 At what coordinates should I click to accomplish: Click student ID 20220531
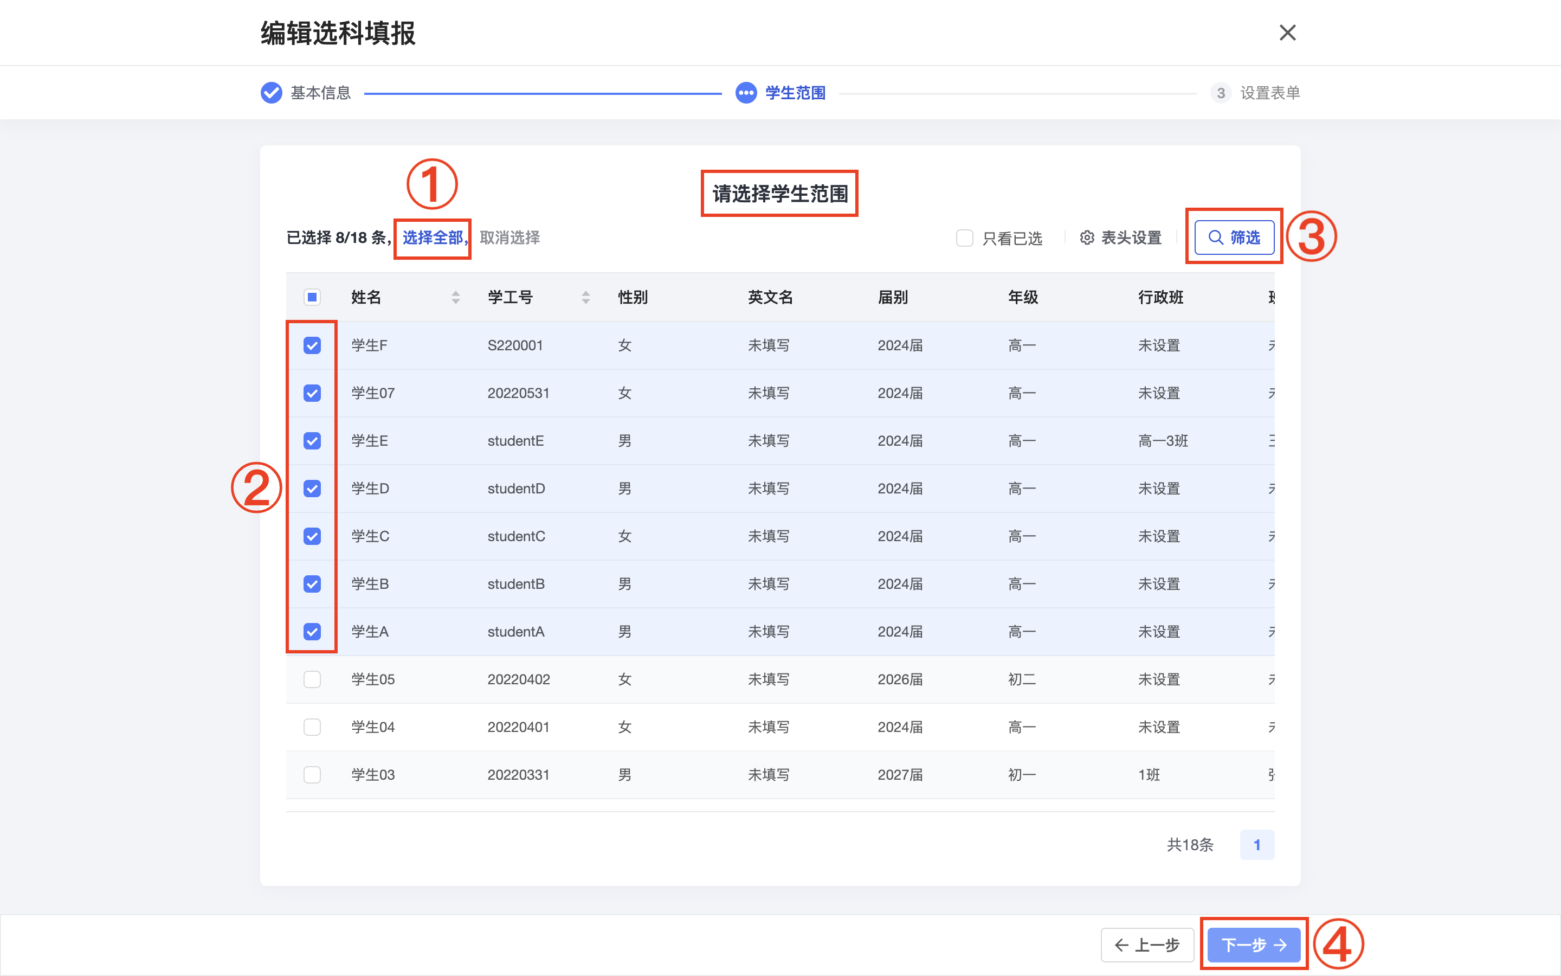coord(518,393)
